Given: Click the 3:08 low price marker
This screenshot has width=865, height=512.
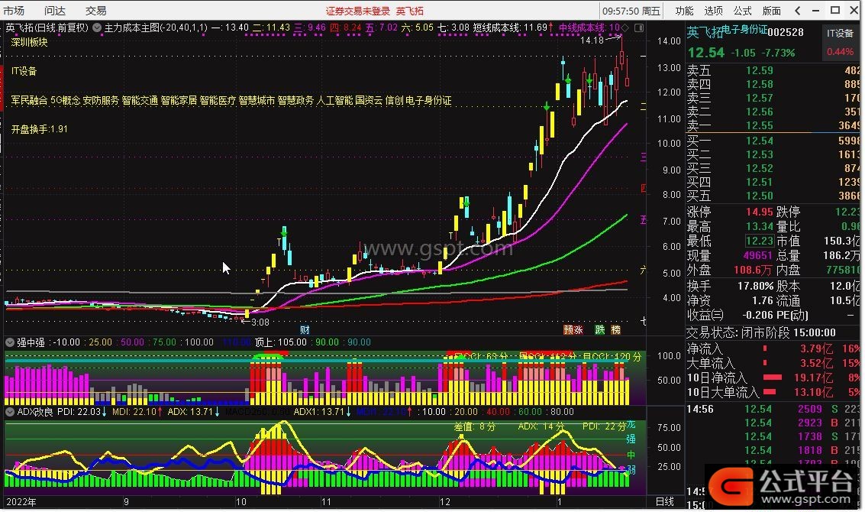Looking at the screenshot, I should [x=260, y=322].
